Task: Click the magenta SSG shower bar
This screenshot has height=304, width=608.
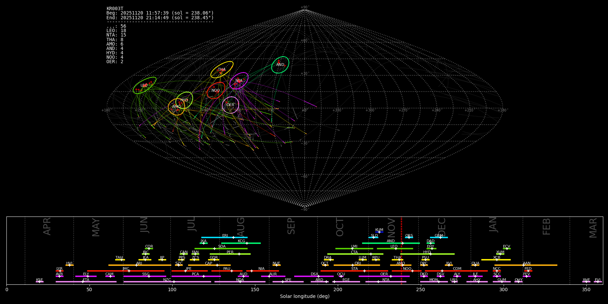Action: tap(145, 276)
